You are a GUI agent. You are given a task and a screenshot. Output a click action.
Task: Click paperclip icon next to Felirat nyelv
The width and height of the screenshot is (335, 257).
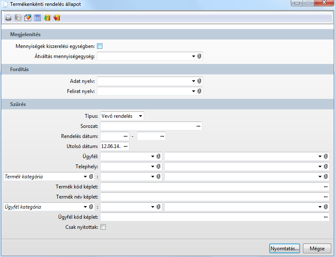point(199,91)
